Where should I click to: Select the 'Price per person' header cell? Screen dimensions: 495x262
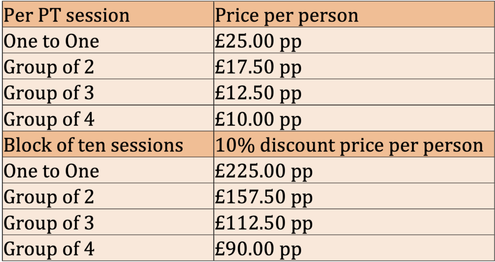pos(354,14)
